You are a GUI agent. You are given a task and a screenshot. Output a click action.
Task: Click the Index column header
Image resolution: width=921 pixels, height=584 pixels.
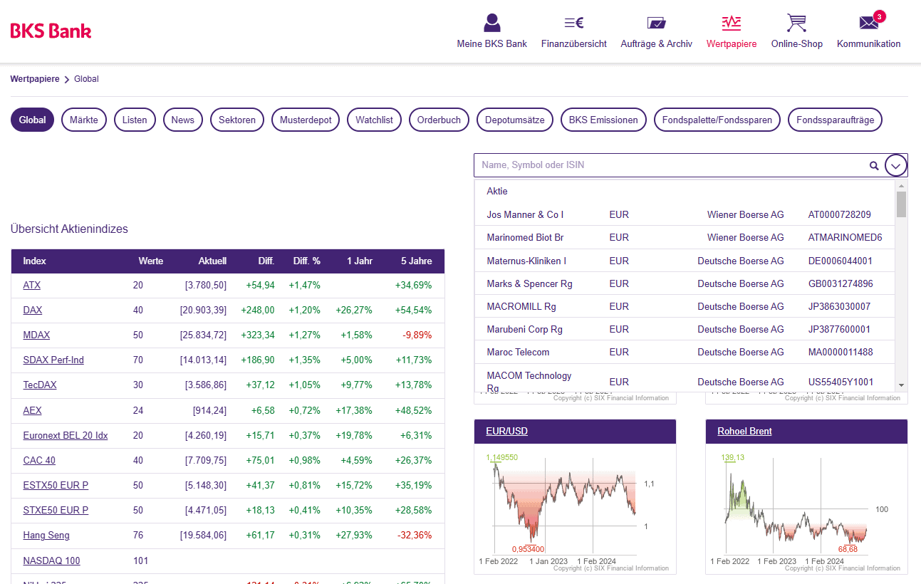pos(34,261)
